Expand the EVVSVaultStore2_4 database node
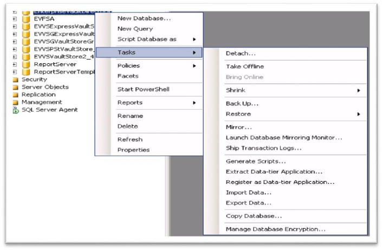 (x=15, y=57)
